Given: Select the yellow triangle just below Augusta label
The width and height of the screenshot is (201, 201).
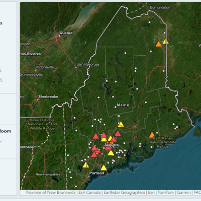Looking at the screenshot, I should tap(111, 153).
